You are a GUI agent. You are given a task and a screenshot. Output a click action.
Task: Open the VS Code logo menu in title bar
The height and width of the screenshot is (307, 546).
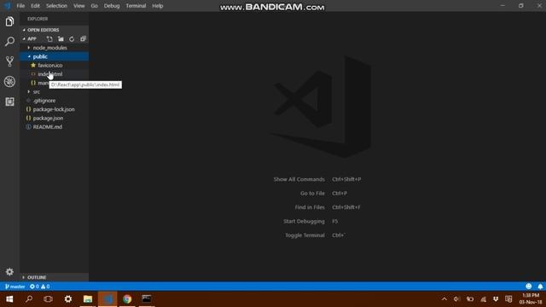(8, 6)
